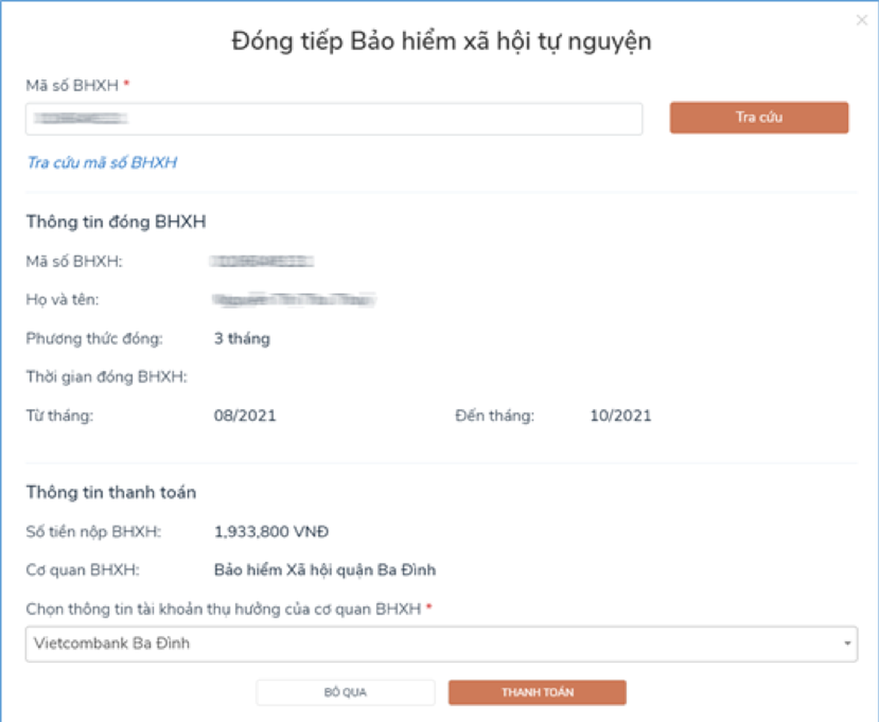
Task: Close the dialog with the X icon
Action: point(861,20)
